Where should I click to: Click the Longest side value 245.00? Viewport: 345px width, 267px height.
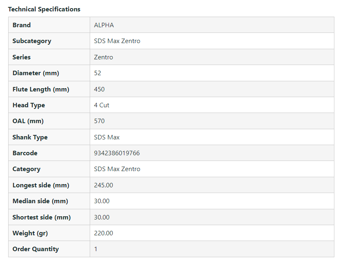click(x=104, y=185)
